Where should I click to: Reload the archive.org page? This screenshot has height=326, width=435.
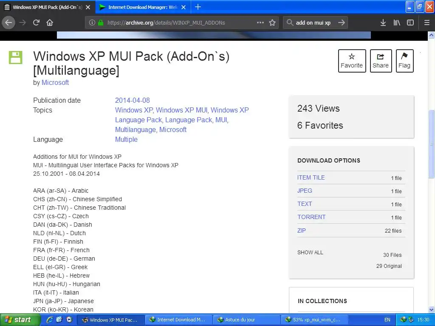[36, 22]
